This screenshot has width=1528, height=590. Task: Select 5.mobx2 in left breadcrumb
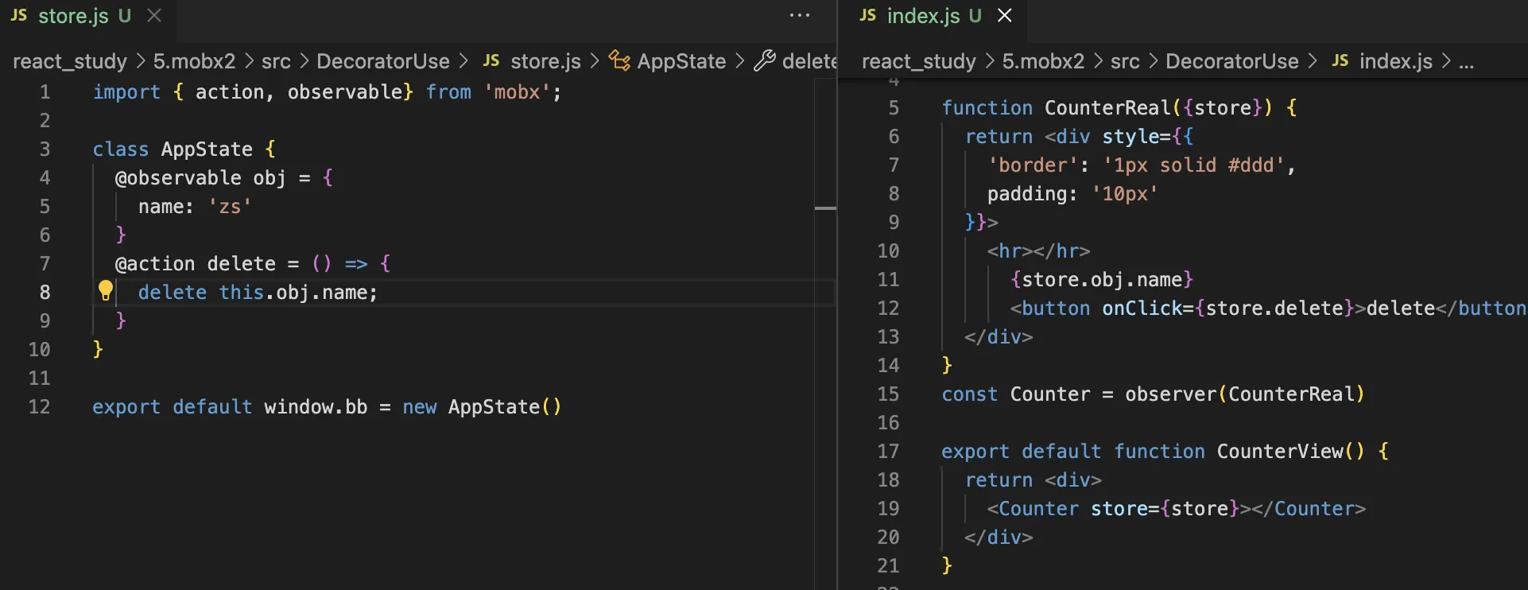click(x=194, y=61)
